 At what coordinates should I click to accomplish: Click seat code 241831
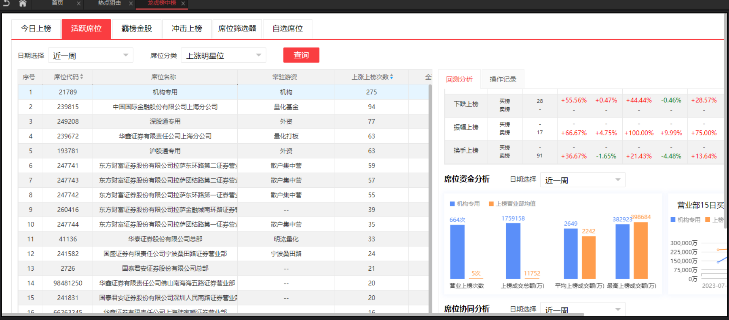point(68,298)
